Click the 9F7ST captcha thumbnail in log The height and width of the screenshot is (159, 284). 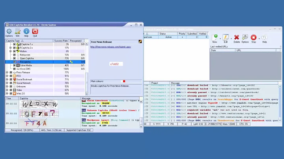39,113
